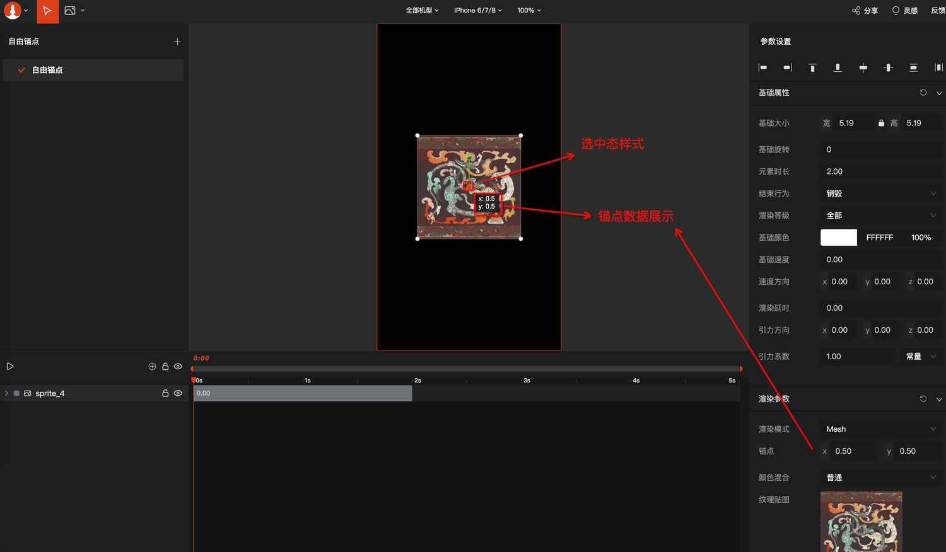946x552 pixels.
Task: Align element to right edge
Action: coord(788,67)
